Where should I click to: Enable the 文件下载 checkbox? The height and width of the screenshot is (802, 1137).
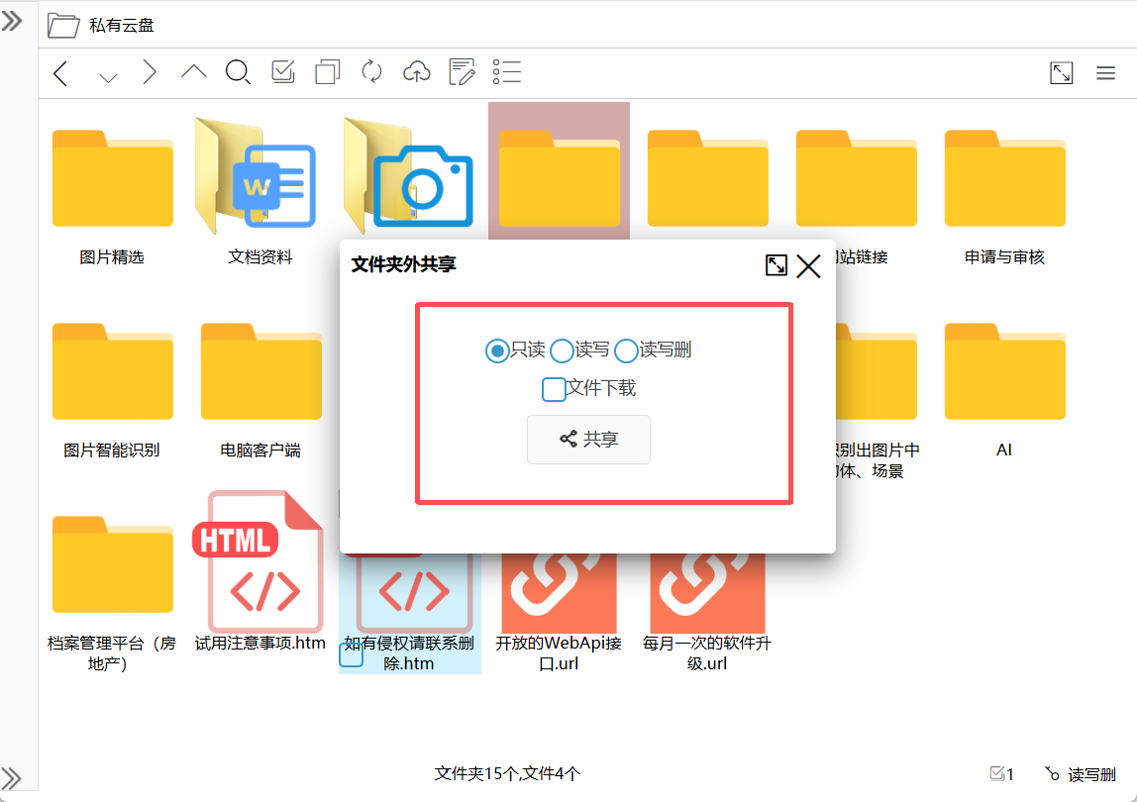pos(554,389)
